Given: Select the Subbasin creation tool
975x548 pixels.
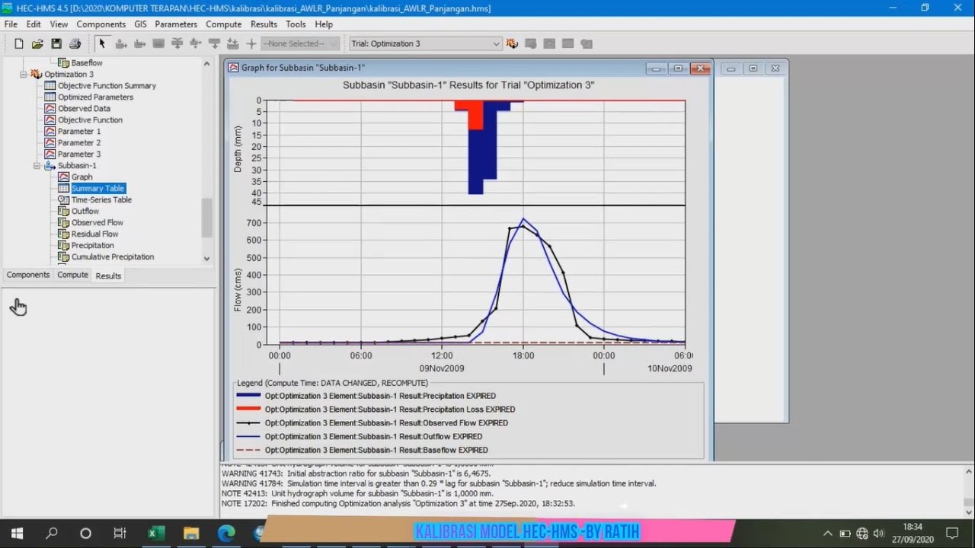Looking at the screenshot, I should [x=120, y=44].
